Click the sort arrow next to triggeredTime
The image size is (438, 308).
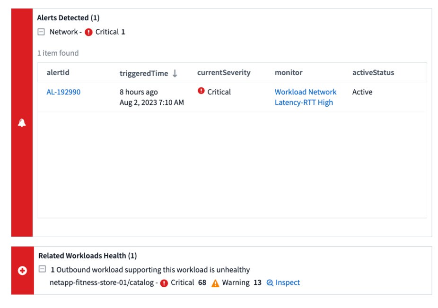pyautogui.click(x=175, y=73)
